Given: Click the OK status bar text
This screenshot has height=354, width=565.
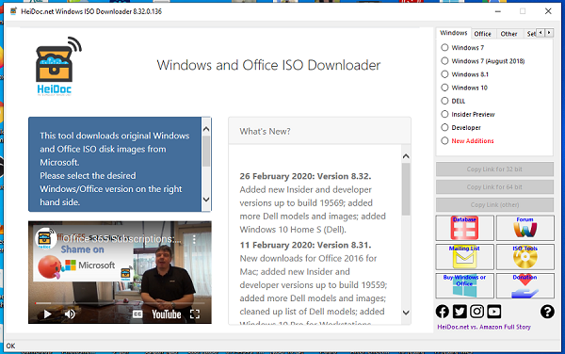Looking at the screenshot, I should pos(10,346).
